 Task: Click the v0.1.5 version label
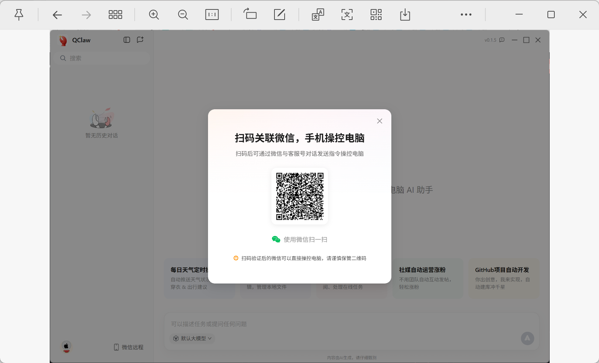point(490,40)
